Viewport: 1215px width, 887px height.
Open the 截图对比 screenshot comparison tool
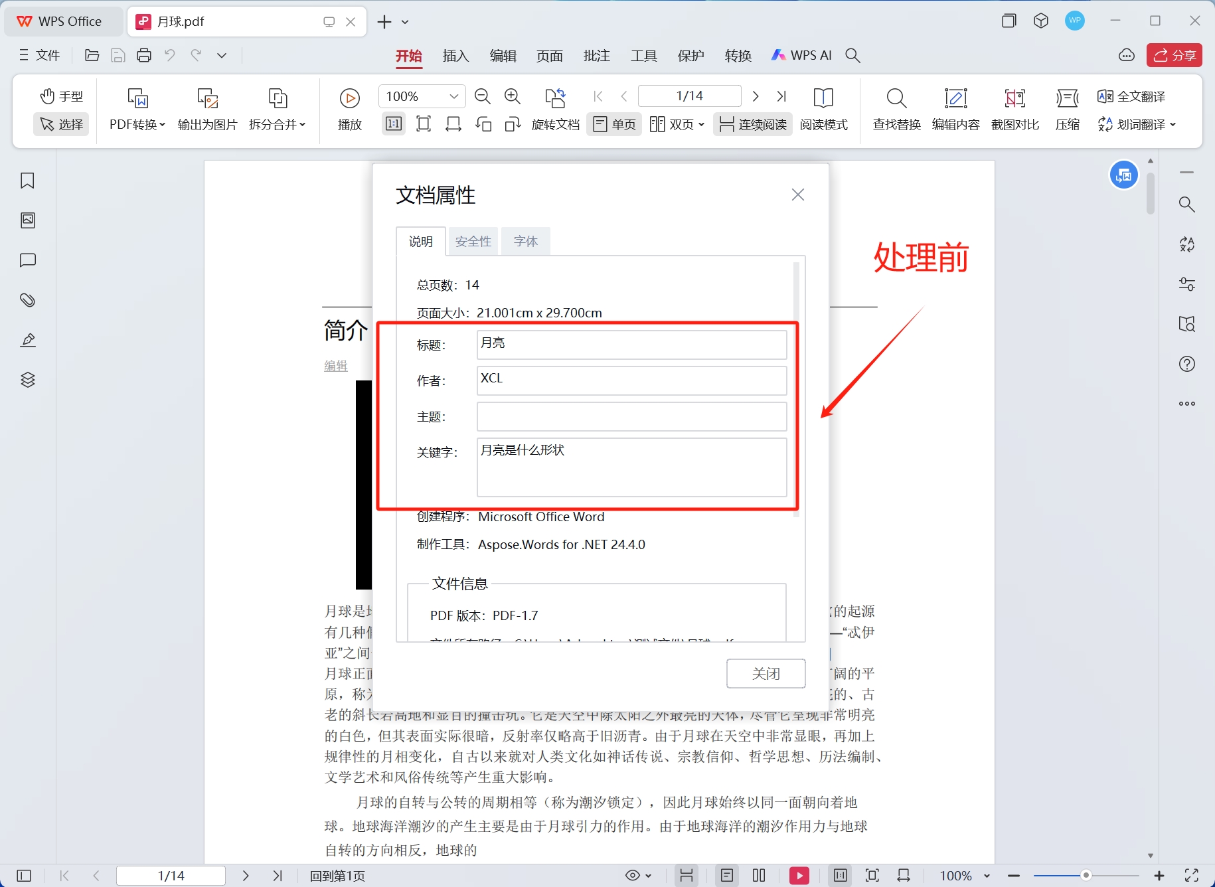pos(1014,110)
